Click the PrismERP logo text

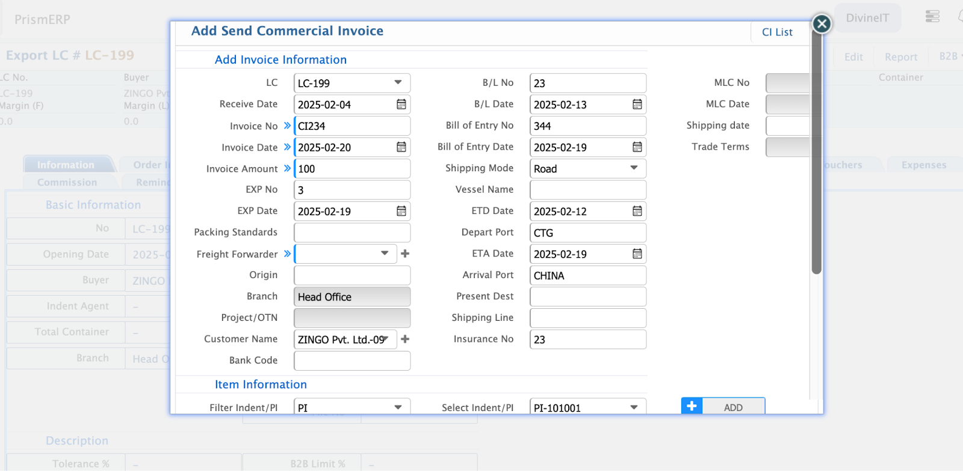pyautogui.click(x=42, y=20)
